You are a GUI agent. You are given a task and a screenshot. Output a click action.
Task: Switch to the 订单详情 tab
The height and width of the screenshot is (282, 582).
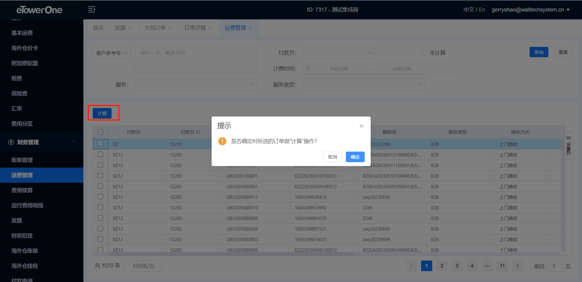[x=195, y=28]
